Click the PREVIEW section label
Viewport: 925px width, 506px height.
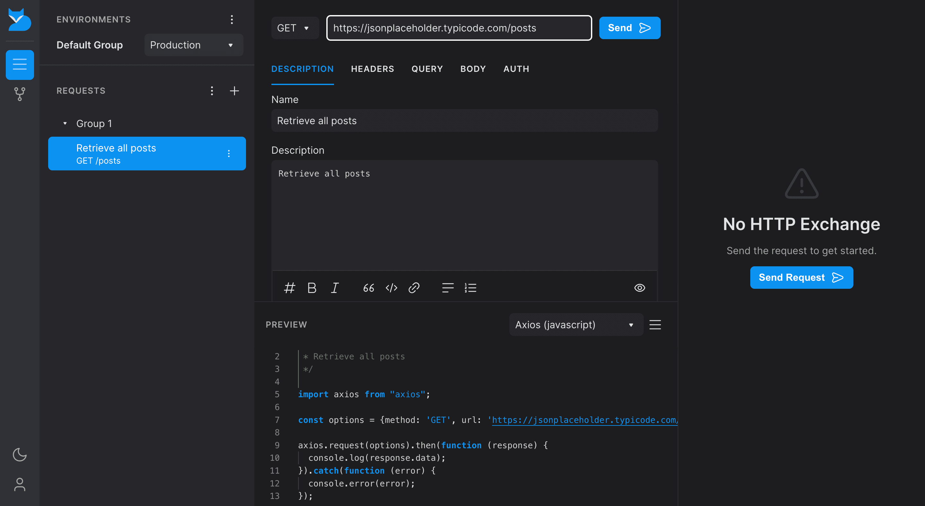click(286, 324)
